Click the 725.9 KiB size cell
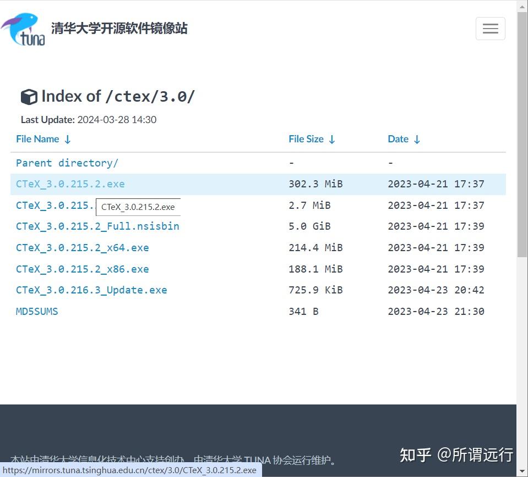Viewport: 528px width, 477px height. click(x=315, y=290)
